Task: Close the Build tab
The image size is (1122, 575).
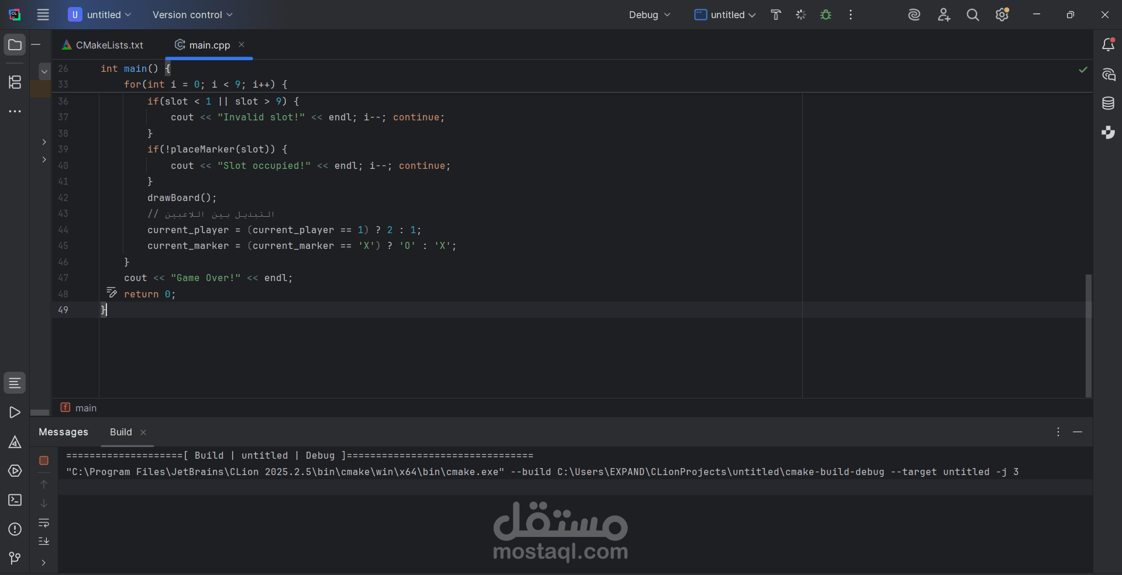Action: [143, 432]
